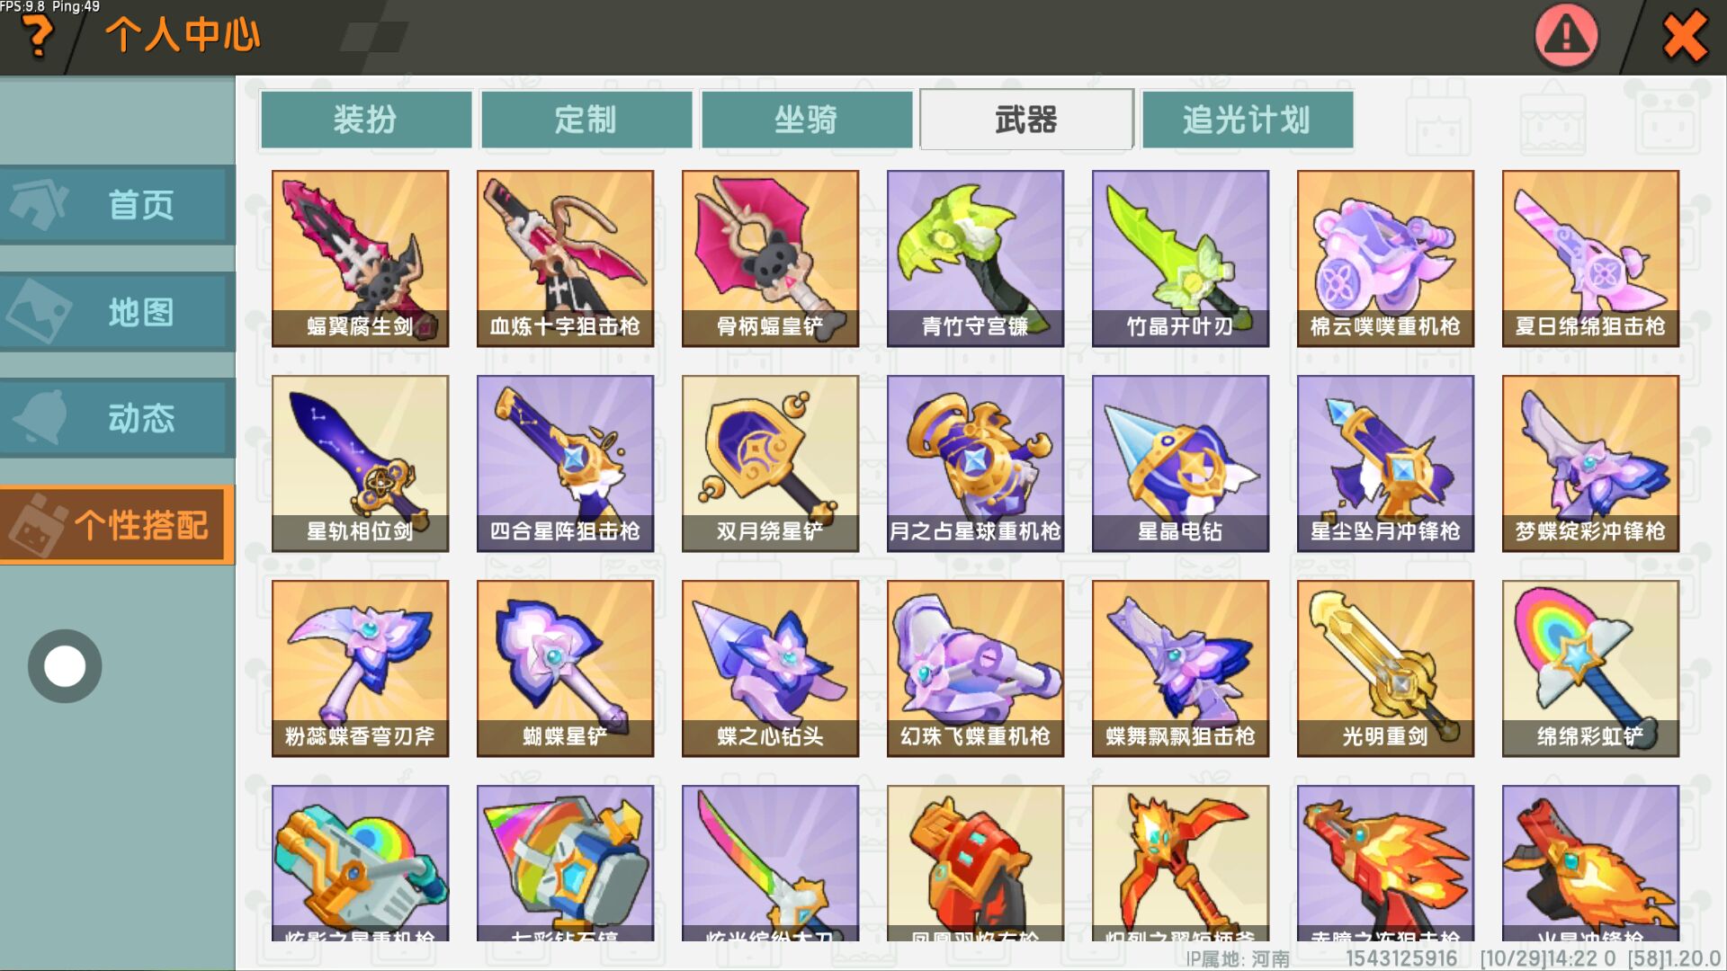This screenshot has width=1727, height=971.
Task: Select the 梦蝶绽彩冲锋枪 weapon
Action: coord(1590,463)
